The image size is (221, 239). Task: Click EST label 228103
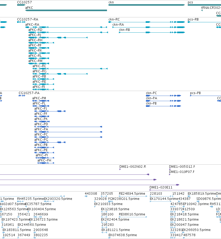156,194
